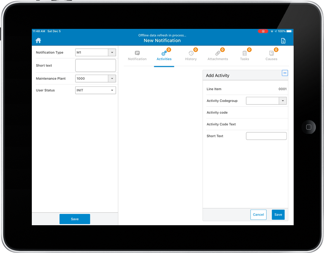
Task: Switch to the Attachments tab
Action: [218, 59]
